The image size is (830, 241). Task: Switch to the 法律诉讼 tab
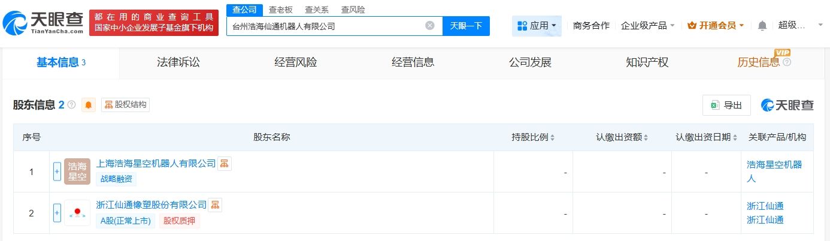coord(178,62)
